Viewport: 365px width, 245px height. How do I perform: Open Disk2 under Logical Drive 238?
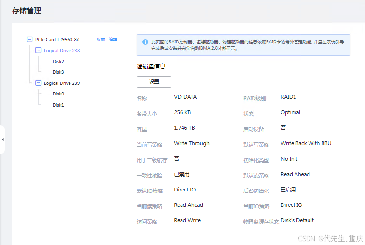point(58,62)
